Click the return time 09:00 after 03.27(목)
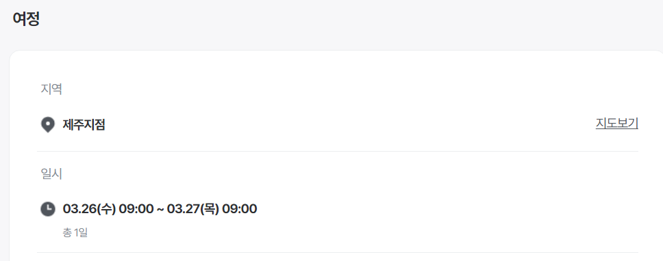The width and height of the screenshot is (663, 261). [x=239, y=208]
